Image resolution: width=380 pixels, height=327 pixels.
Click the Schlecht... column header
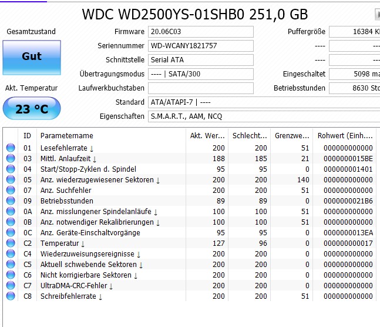click(250, 136)
